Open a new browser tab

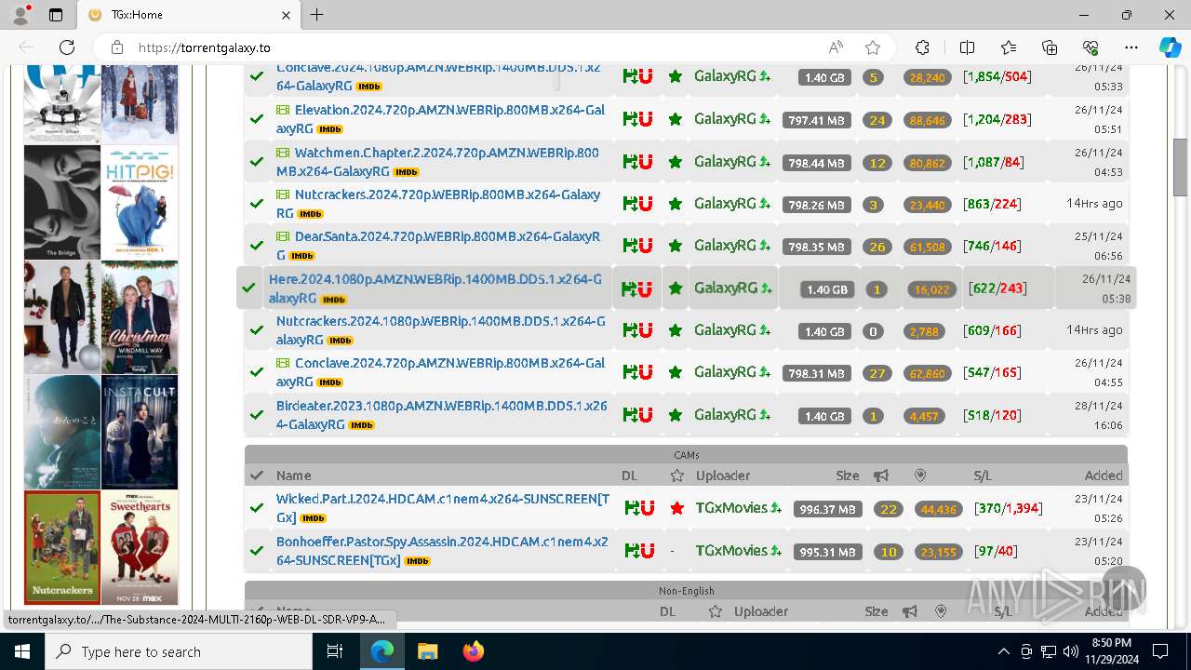click(317, 15)
